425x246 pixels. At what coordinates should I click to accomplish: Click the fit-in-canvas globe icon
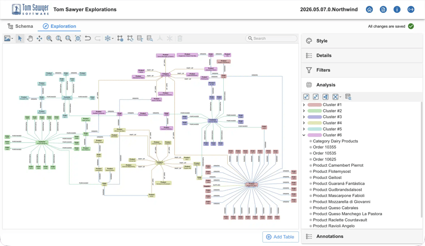point(78,38)
